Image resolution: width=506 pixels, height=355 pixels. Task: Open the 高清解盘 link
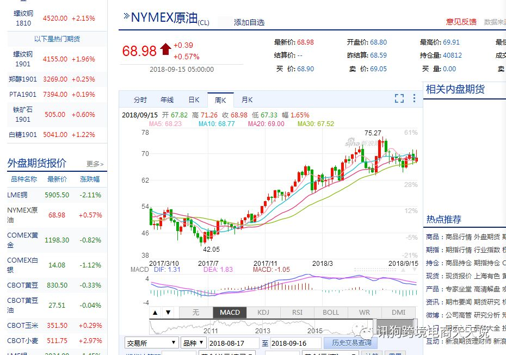click(487, 289)
